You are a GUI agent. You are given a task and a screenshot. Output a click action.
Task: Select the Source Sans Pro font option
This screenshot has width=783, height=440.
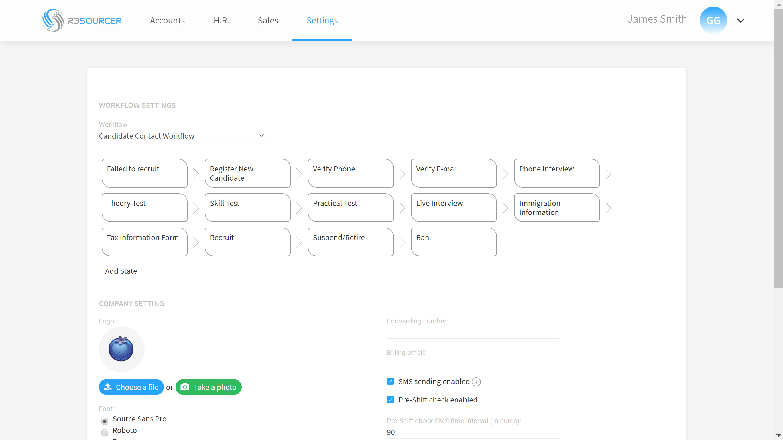pos(105,421)
